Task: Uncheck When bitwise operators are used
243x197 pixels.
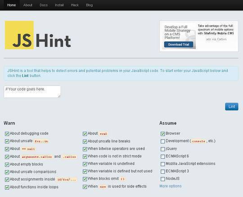Action: point(85,149)
